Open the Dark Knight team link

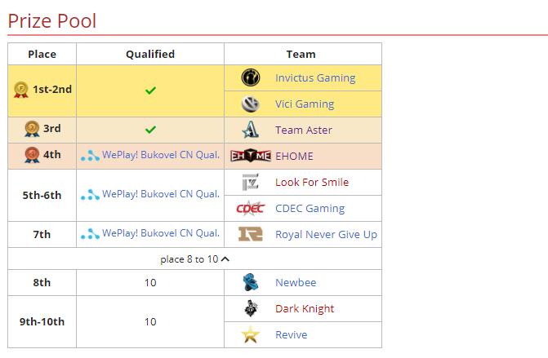[x=305, y=309]
